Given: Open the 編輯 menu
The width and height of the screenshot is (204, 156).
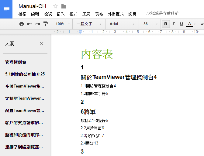Looking at the screenshot, I should tap(35, 14).
